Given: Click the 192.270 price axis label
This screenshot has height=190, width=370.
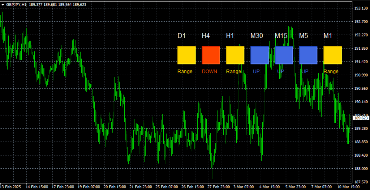Looking at the screenshot, I should pos(361,35).
